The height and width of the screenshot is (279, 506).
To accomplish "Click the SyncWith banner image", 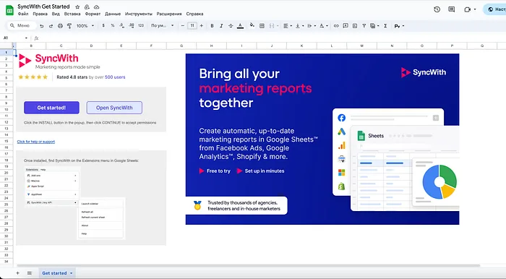I will [x=322, y=139].
